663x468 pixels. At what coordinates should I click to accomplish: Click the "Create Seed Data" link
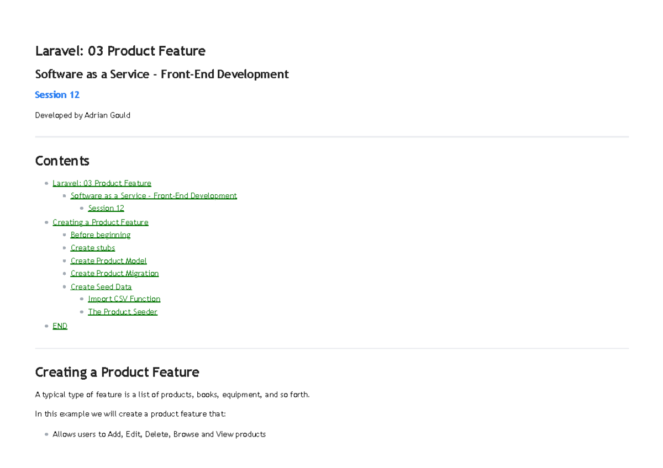101,286
